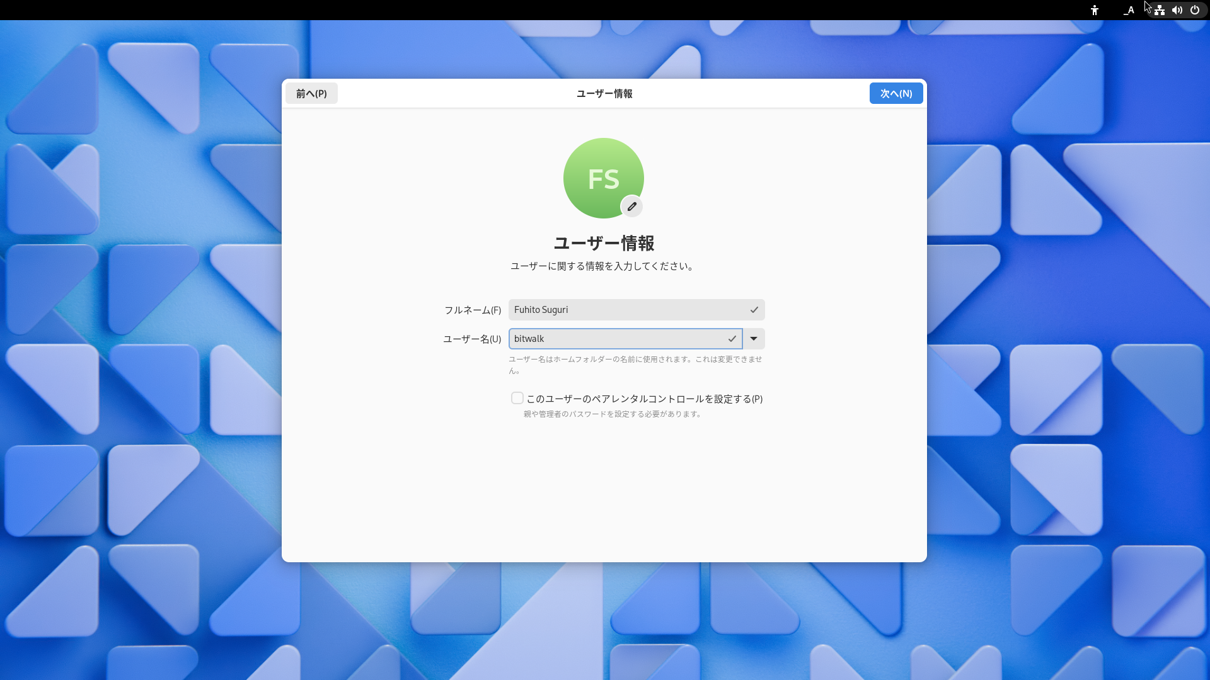Click the volume speaker icon
The width and height of the screenshot is (1210, 680).
tap(1177, 10)
